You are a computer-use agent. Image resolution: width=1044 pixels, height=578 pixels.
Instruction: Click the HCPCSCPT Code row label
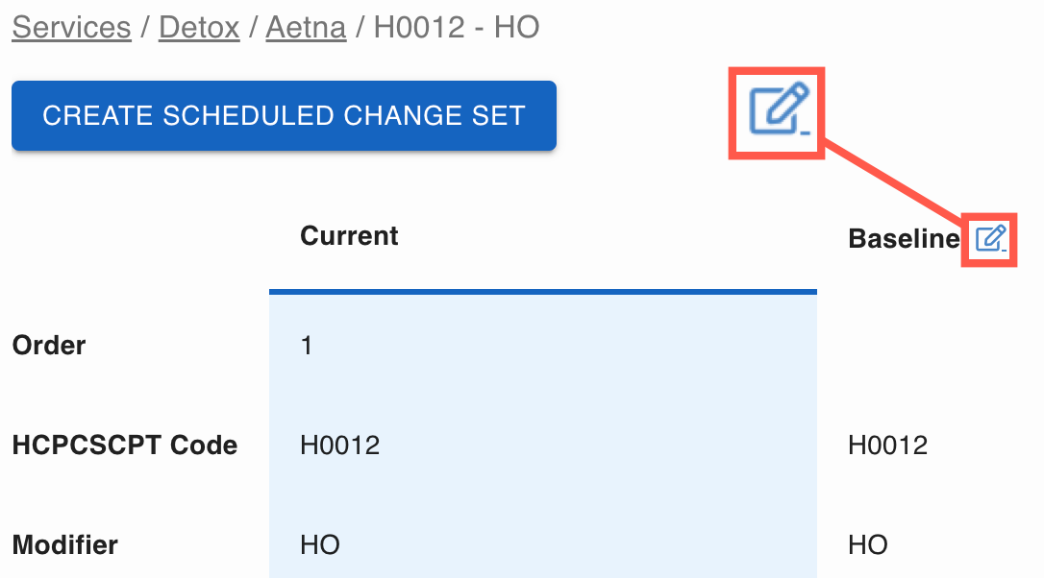[125, 446]
